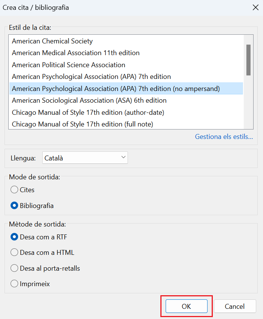The height and width of the screenshot is (319, 263).
Task: Select Chicago Manual 17th edition (full note)
Action: (126, 124)
